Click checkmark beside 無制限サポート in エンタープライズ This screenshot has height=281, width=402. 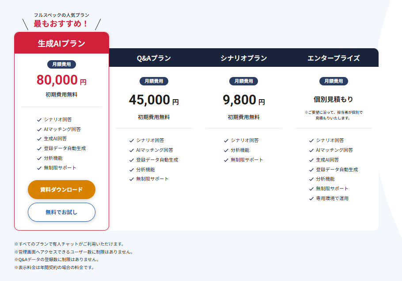[311, 189]
